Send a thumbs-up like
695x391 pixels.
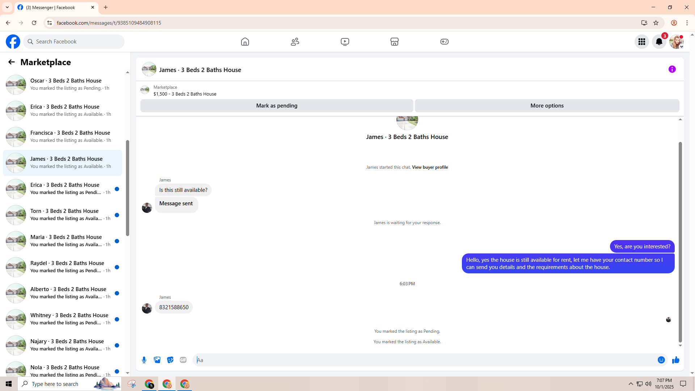[x=676, y=360]
